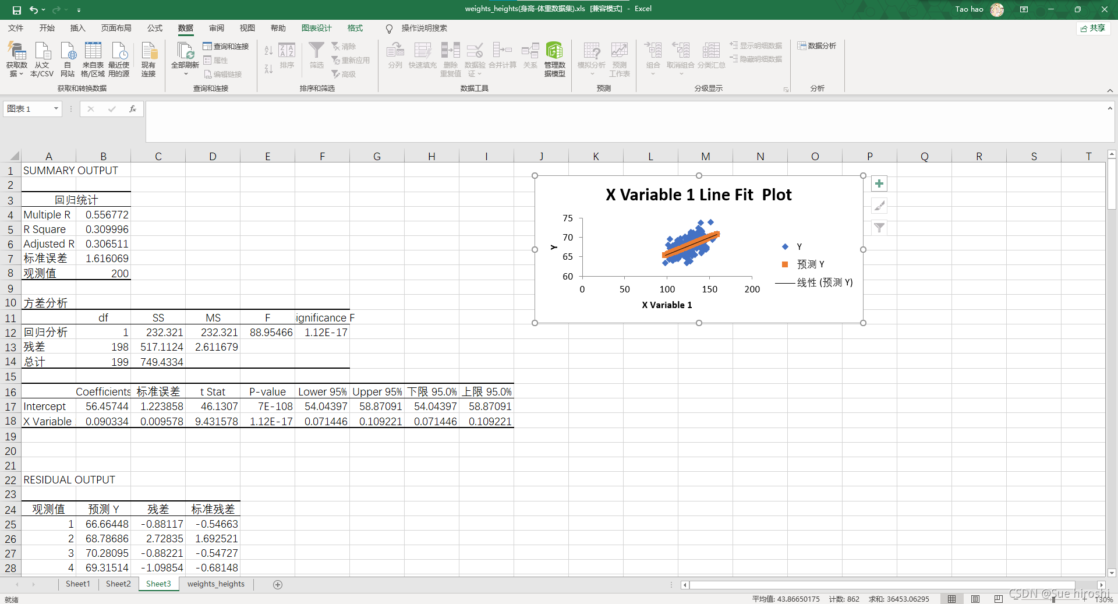Viewport: 1118px width, 604px height.
Task: Open Existing Connections (现有连接)
Action: tap(148, 59)
